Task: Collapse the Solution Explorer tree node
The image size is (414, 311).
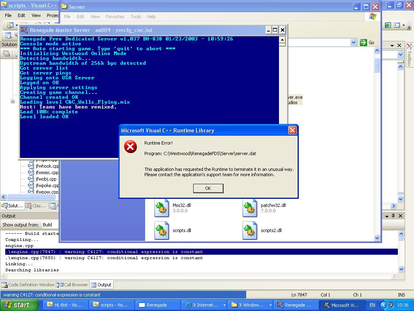Action: coord(13,102)
